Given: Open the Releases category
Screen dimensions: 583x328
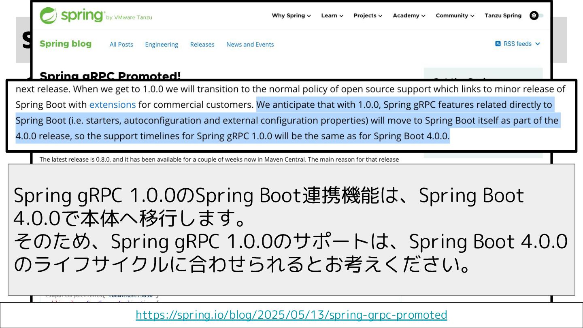Looking at the screenshot, I should [x=202, y=45].
